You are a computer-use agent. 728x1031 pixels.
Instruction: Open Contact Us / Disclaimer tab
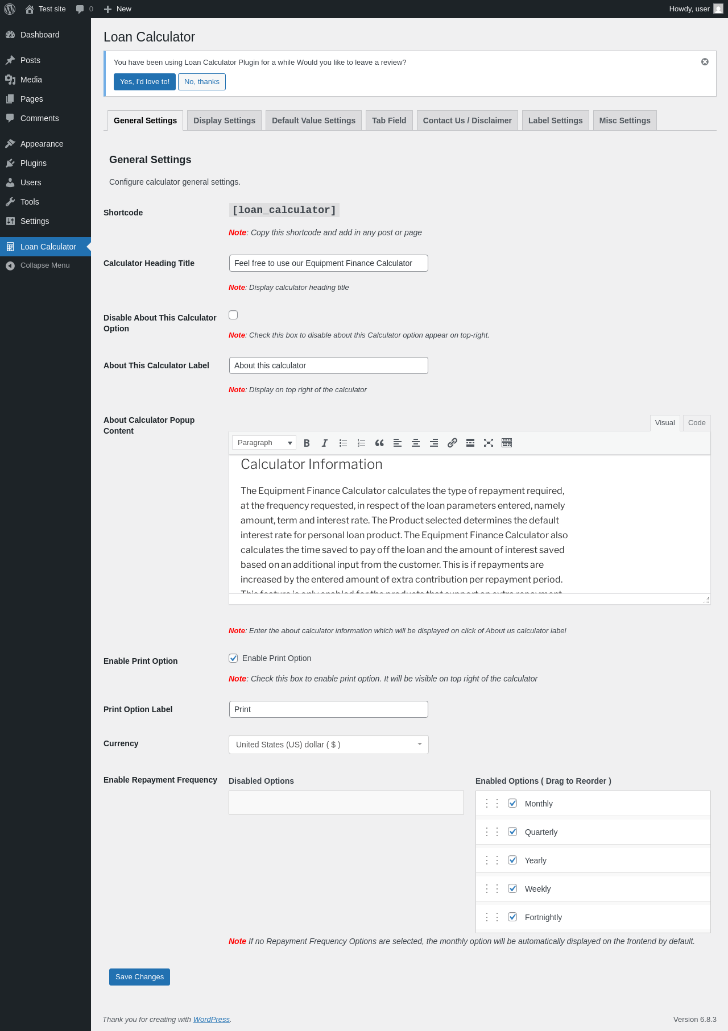pyautogui.click(x=467, y=120)
